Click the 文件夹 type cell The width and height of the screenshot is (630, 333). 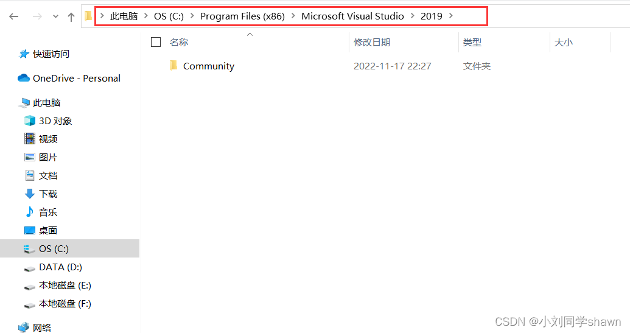click(x=477, y=66)
